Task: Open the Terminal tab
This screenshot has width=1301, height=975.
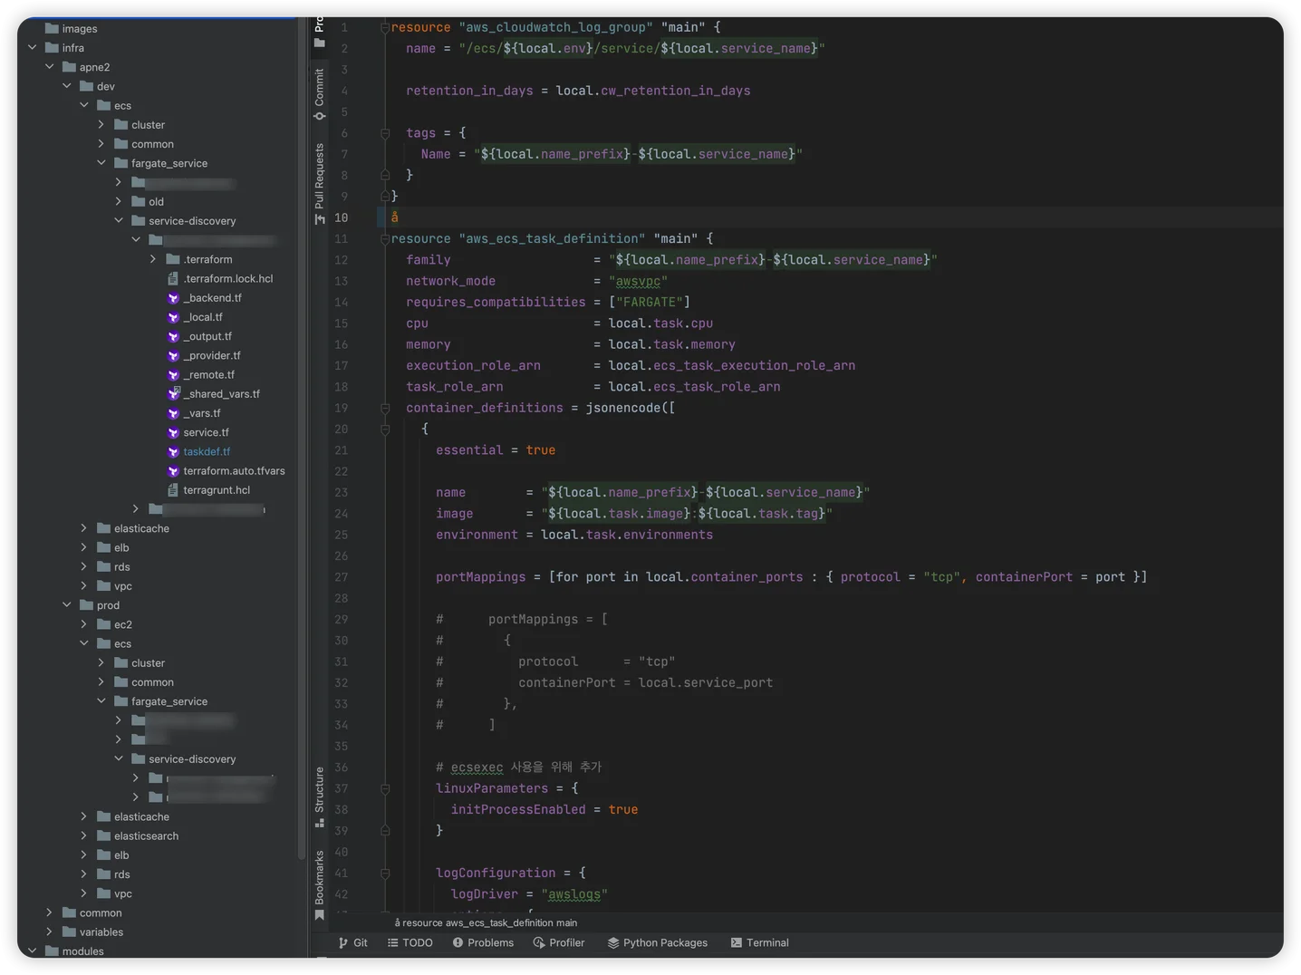Action: click(759, 942)
